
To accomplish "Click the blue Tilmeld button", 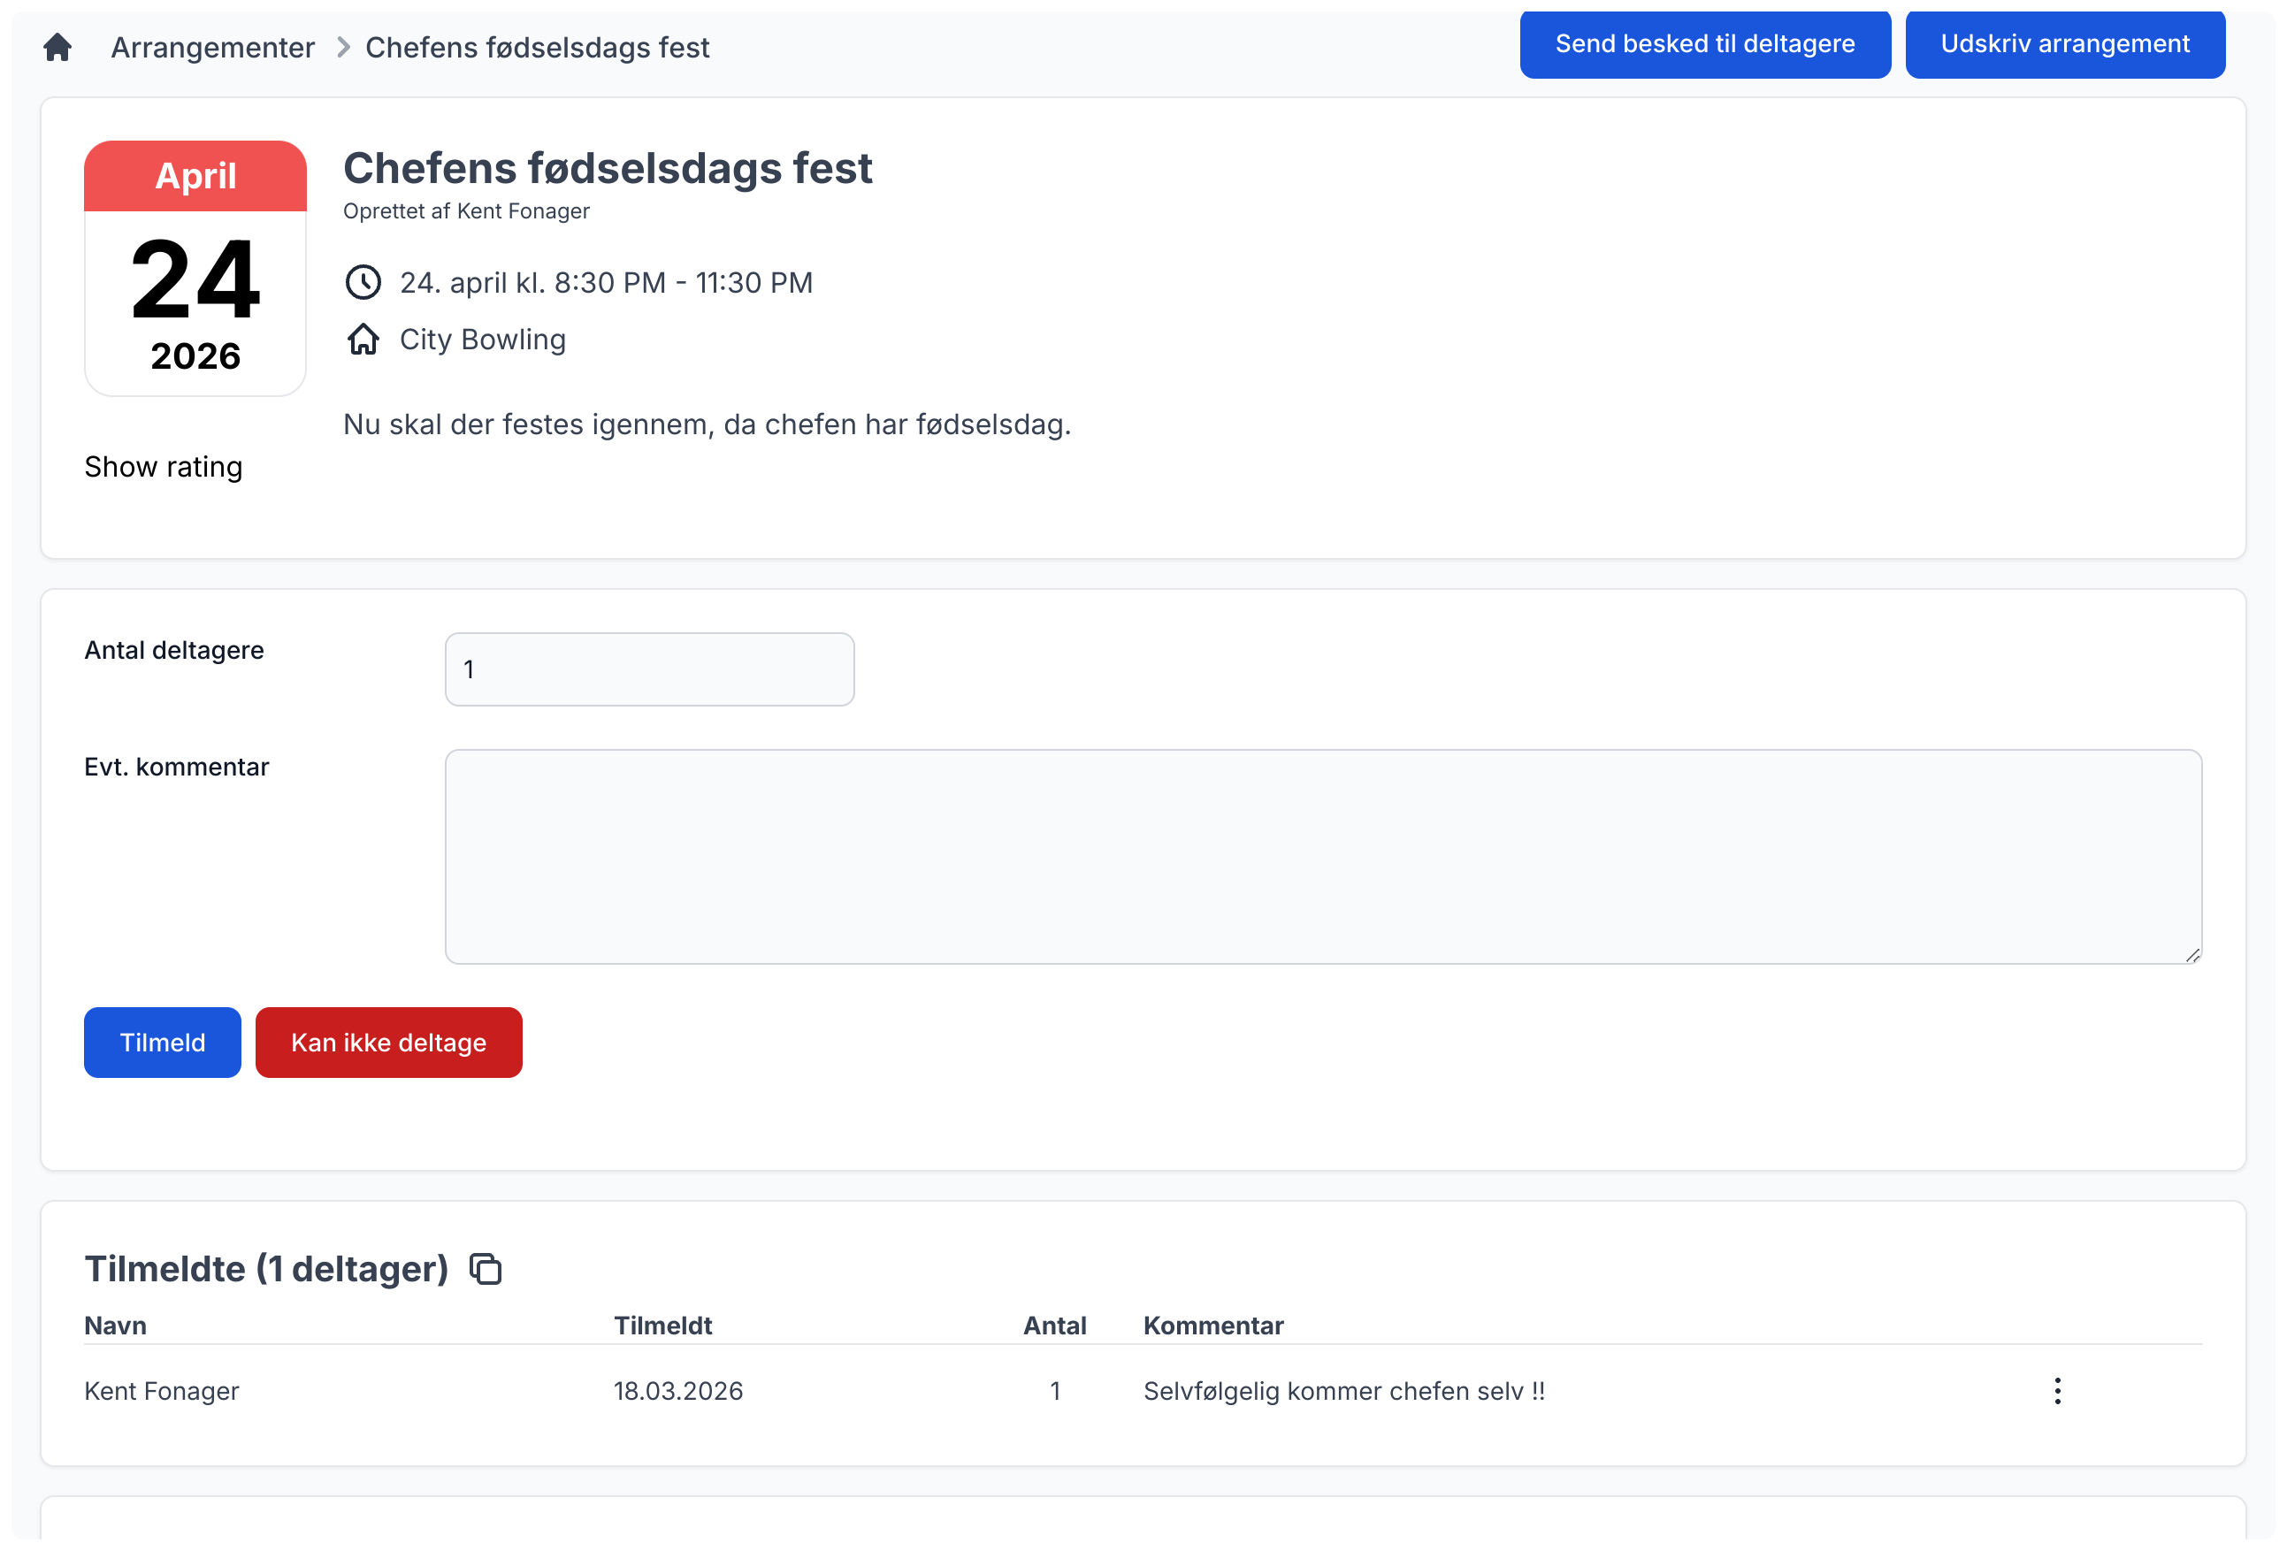I will coord(163,1043).
